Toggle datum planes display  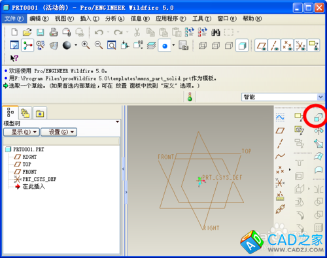click(x=261, y=46)
